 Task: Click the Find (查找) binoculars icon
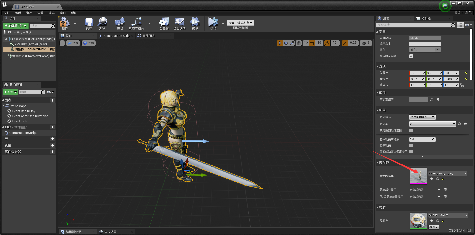[120, 22]
